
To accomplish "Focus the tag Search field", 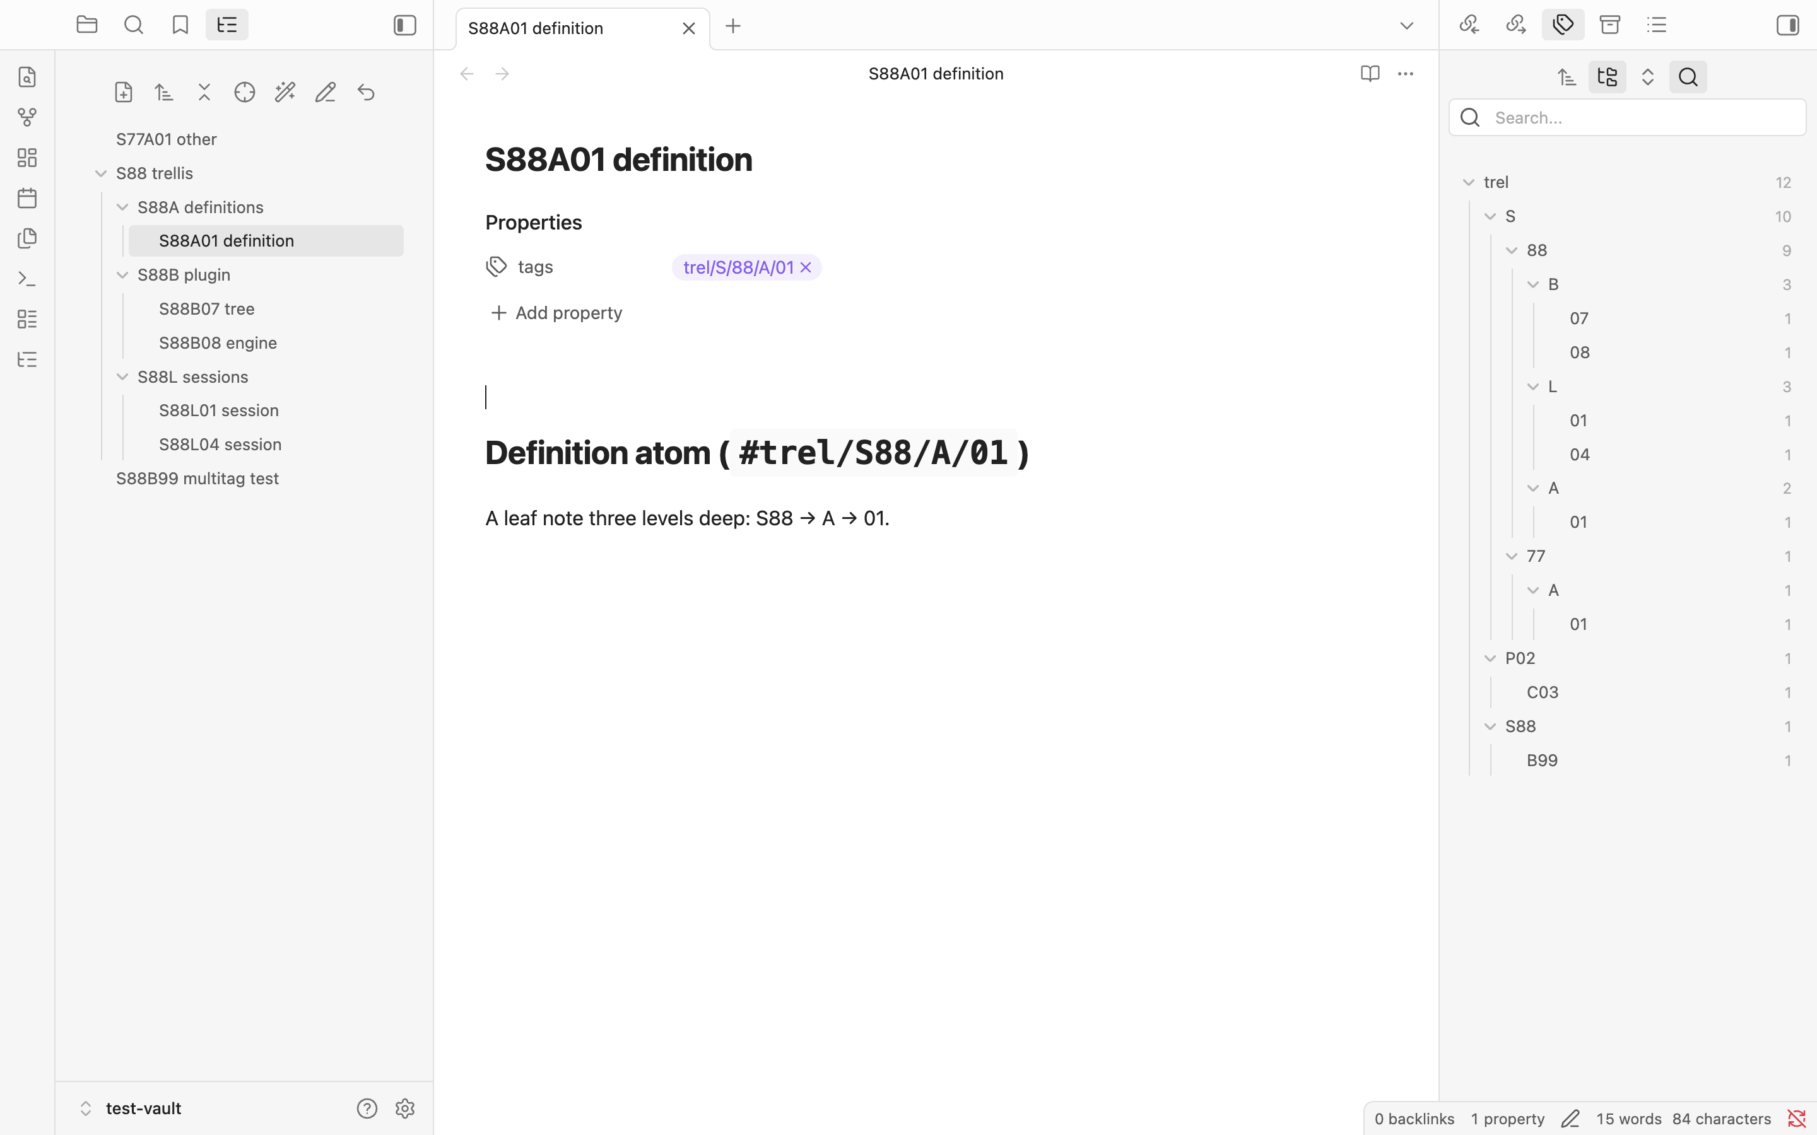I will click(1627, 118).
